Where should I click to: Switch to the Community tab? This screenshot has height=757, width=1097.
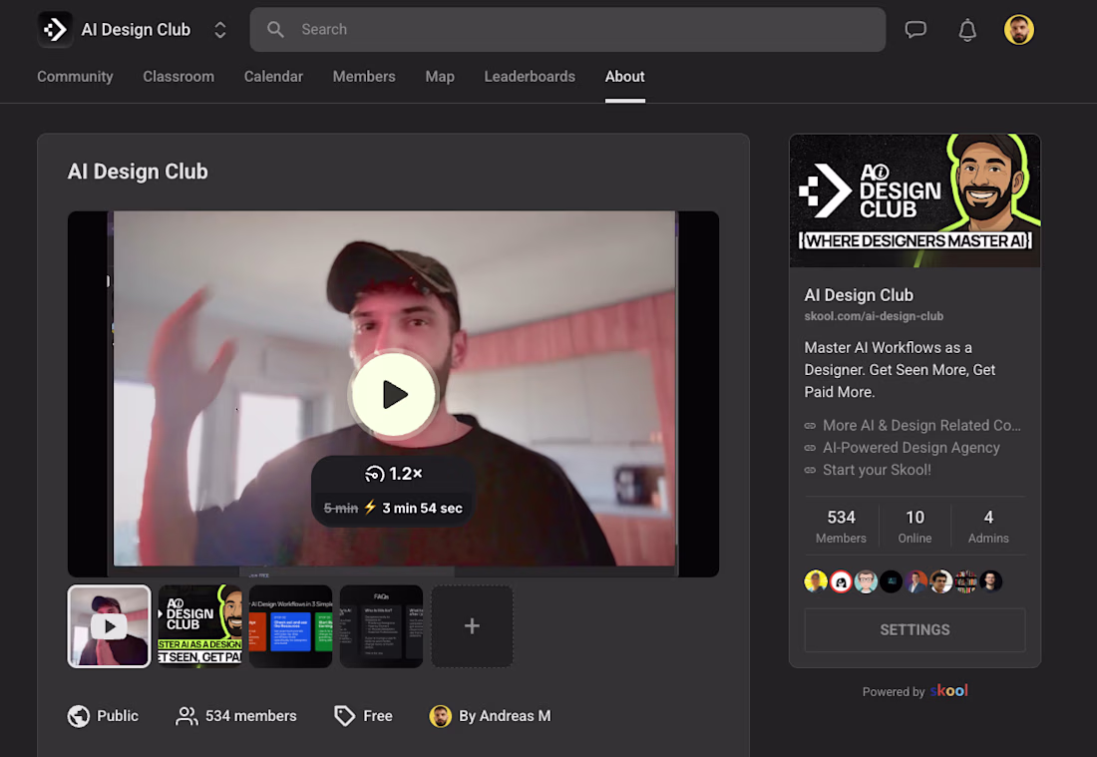(75, 76)
